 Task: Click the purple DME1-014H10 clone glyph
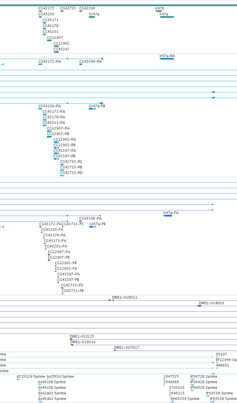click(x=199, y=306)
